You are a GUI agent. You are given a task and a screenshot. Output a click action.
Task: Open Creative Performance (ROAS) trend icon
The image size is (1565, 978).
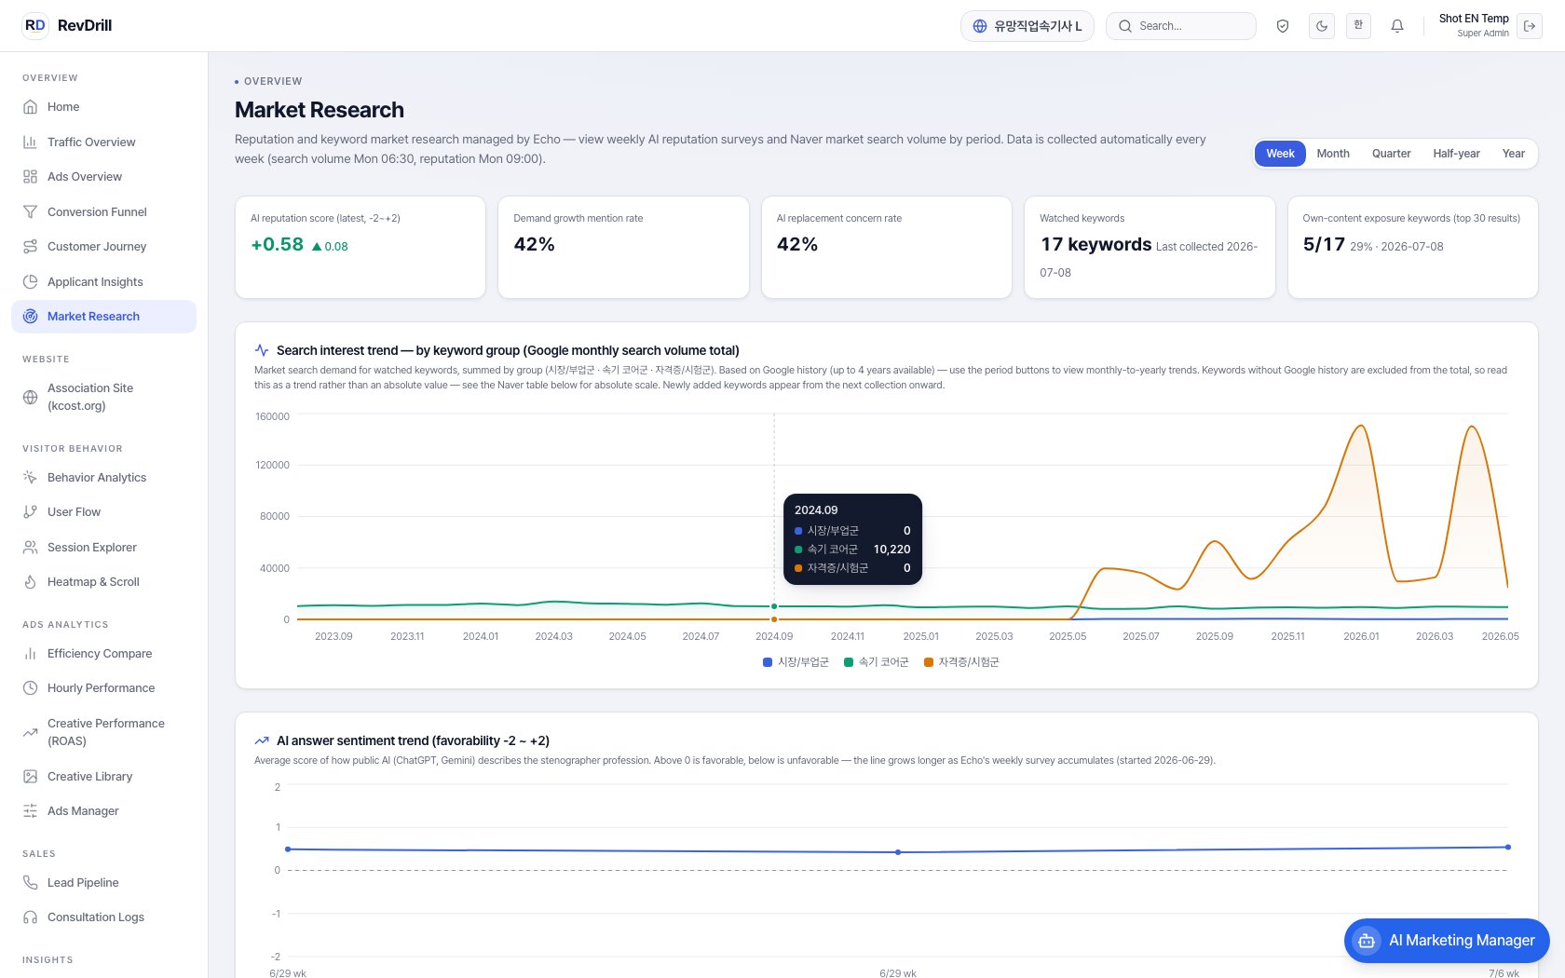(x=31, y=732)
